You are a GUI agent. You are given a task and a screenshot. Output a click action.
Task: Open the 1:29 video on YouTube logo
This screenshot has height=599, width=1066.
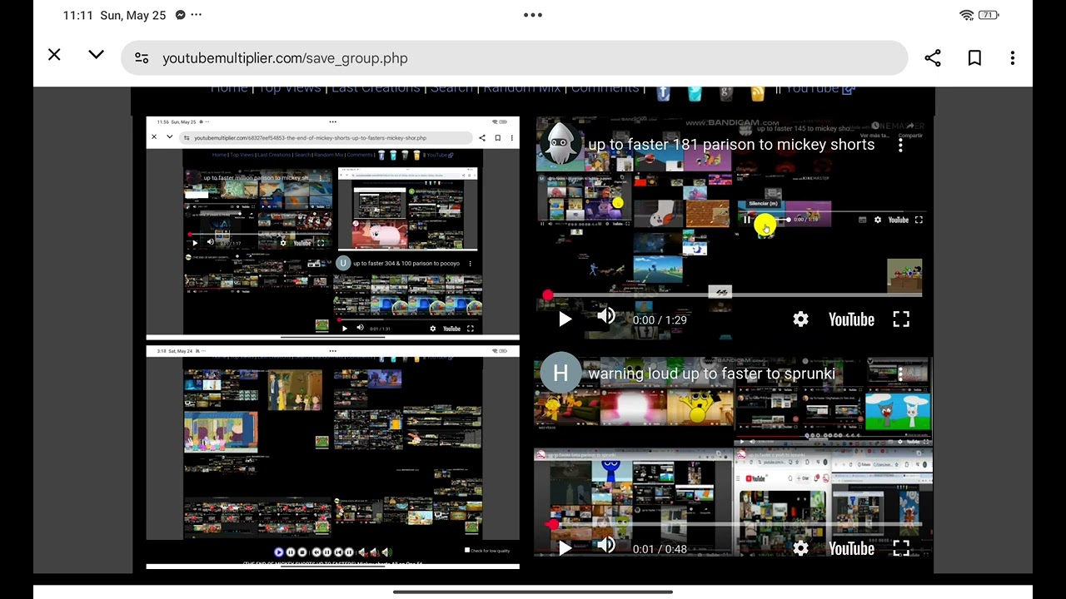[851, 319]
